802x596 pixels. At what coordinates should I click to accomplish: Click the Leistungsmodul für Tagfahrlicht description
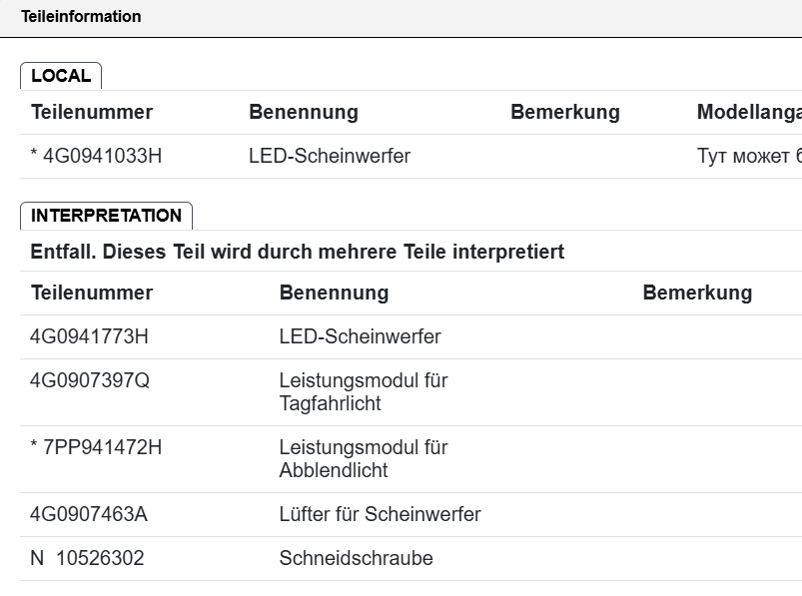pos(363,392)
